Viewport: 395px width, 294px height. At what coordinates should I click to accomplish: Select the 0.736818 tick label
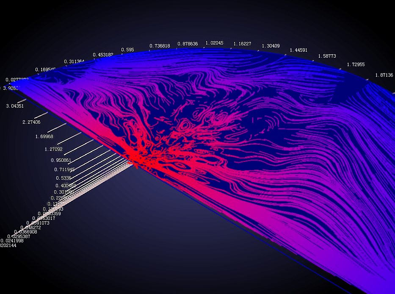pyautogui.click(x=160, y=46)
